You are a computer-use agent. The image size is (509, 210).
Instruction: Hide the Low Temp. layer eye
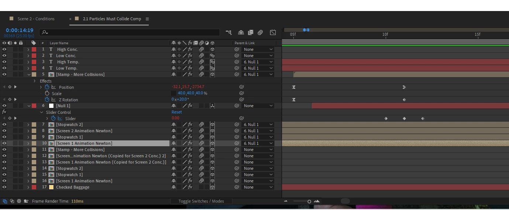coord(4,68)
